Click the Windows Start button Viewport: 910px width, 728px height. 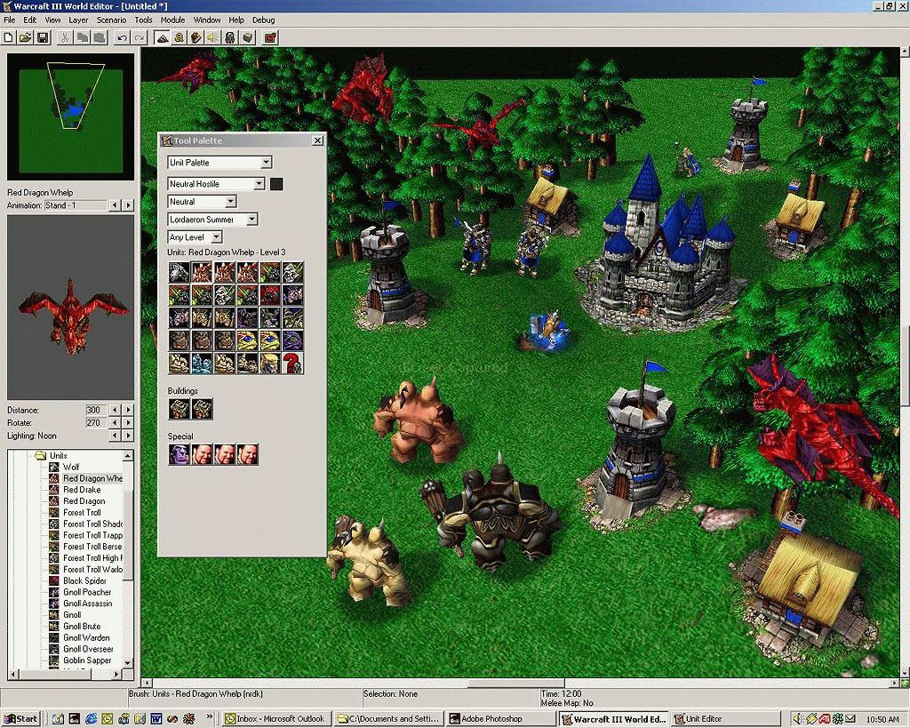pyautogui.click(x=20, y=718)
